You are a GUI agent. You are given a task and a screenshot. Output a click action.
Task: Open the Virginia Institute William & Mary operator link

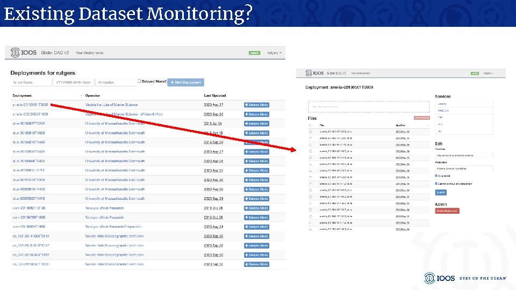click(124, 114)
